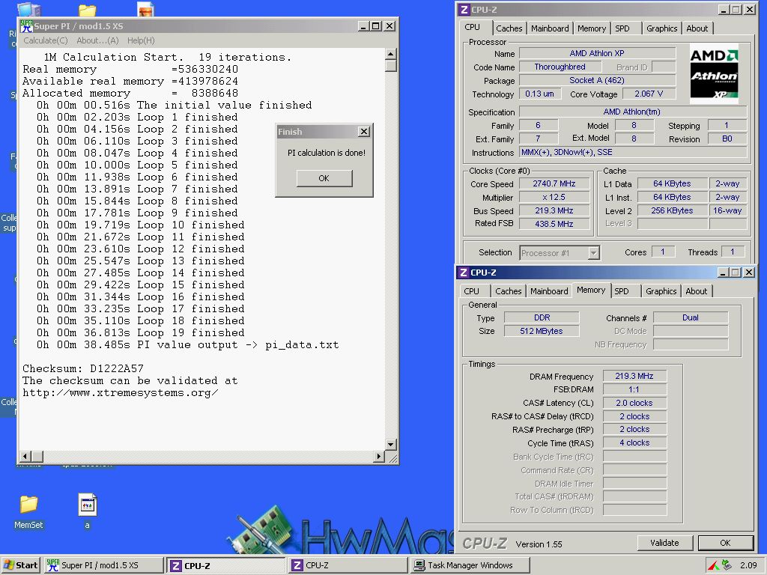Open Graphics tab in top CPU-Z window

pyautogui.click(x=662, y=28)
